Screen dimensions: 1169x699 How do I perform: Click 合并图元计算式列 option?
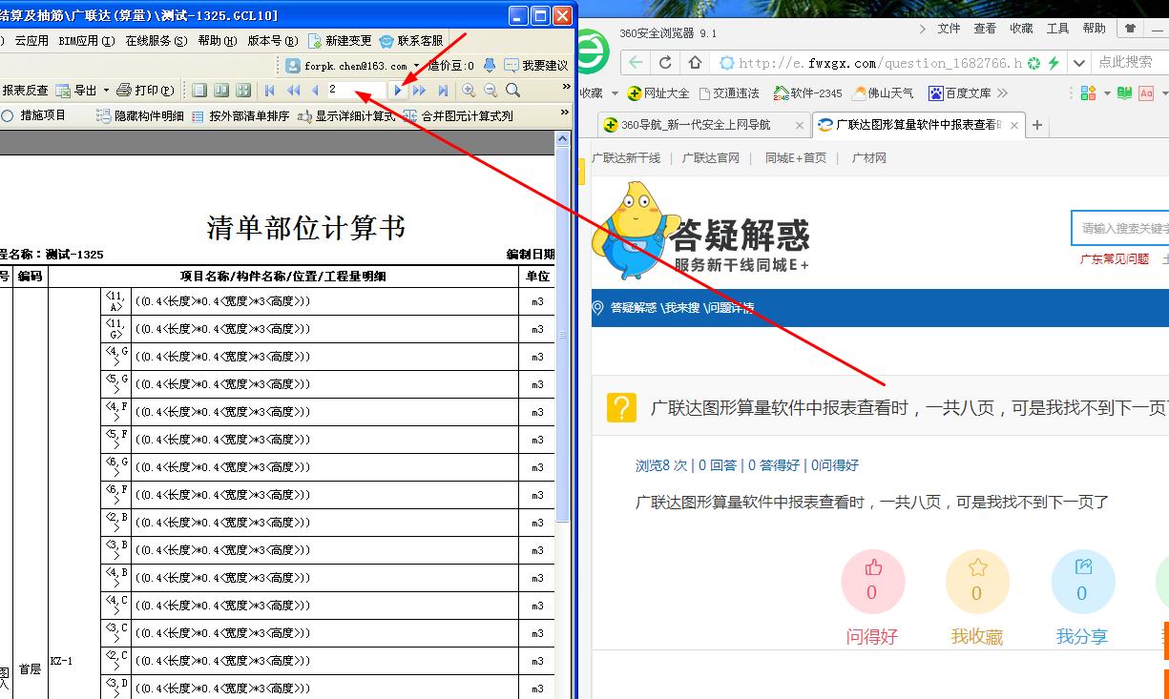pos(458,115)
